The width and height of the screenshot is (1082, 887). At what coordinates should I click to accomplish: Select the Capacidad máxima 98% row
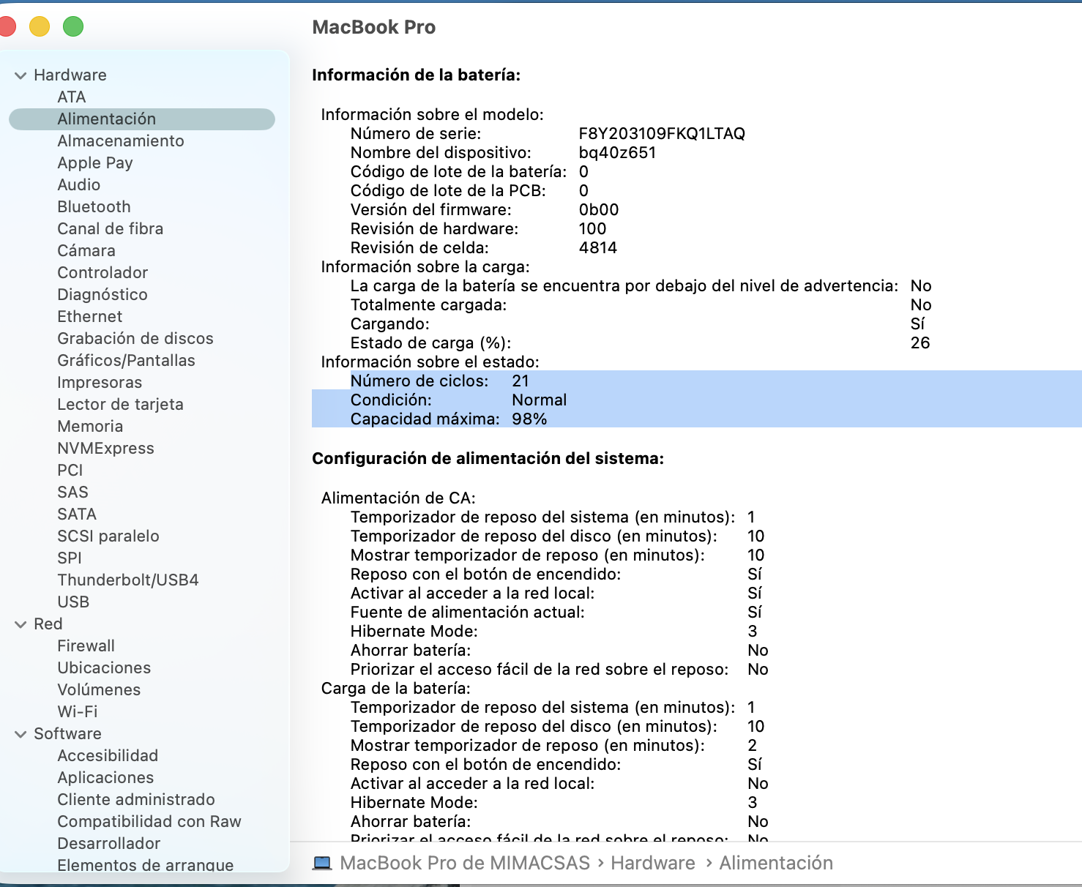click(x=697, y=419)
